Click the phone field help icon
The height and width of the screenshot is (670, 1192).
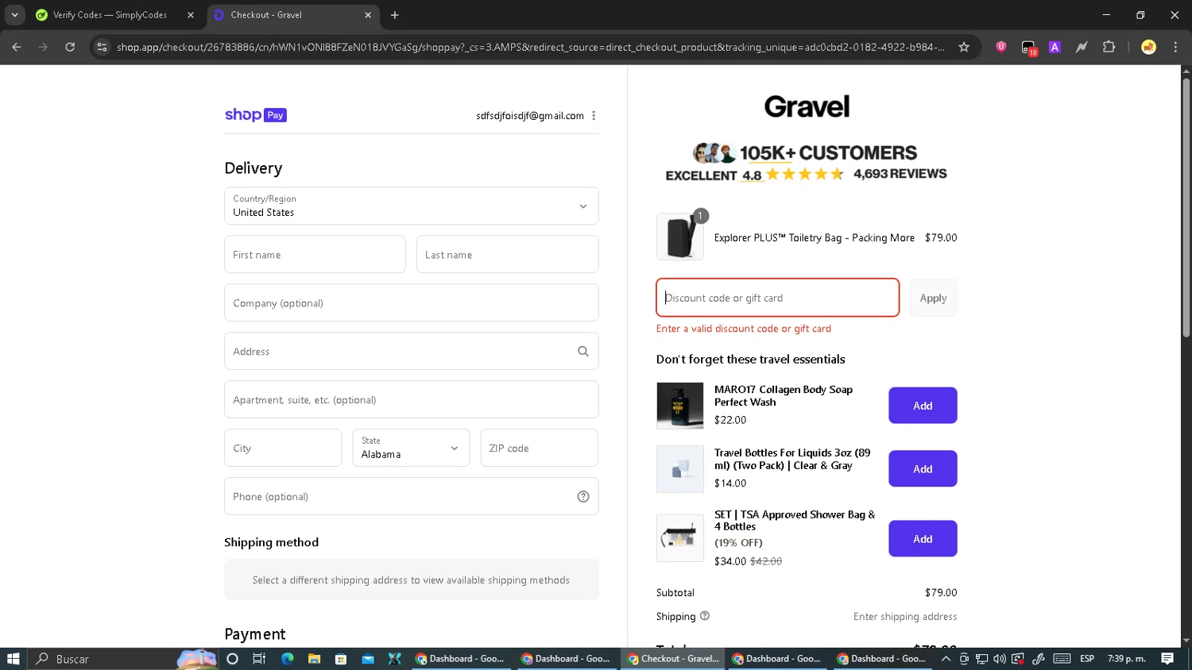click(583, 497)
